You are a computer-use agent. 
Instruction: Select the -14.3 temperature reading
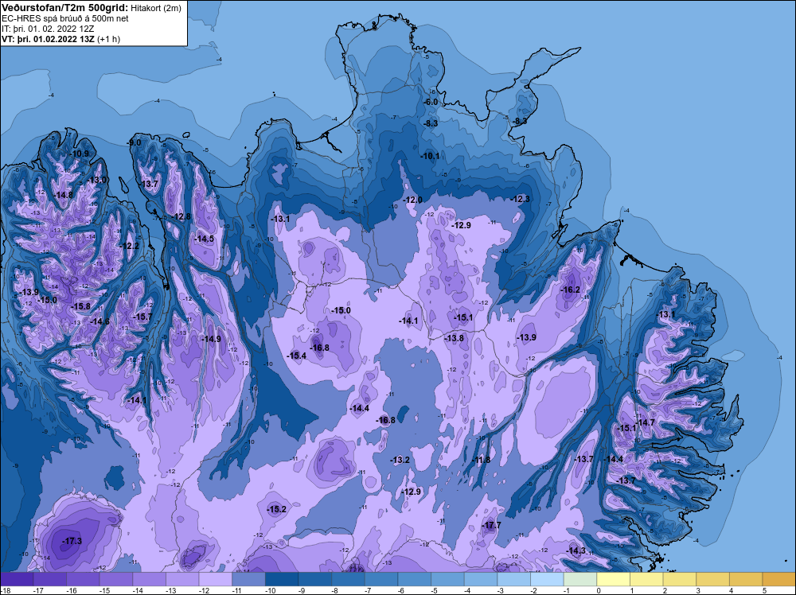pyautogui.click(x=576, y=551)
